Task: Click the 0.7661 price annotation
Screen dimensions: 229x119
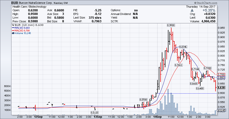Action: pyautogui.click(x=178, y=65)
